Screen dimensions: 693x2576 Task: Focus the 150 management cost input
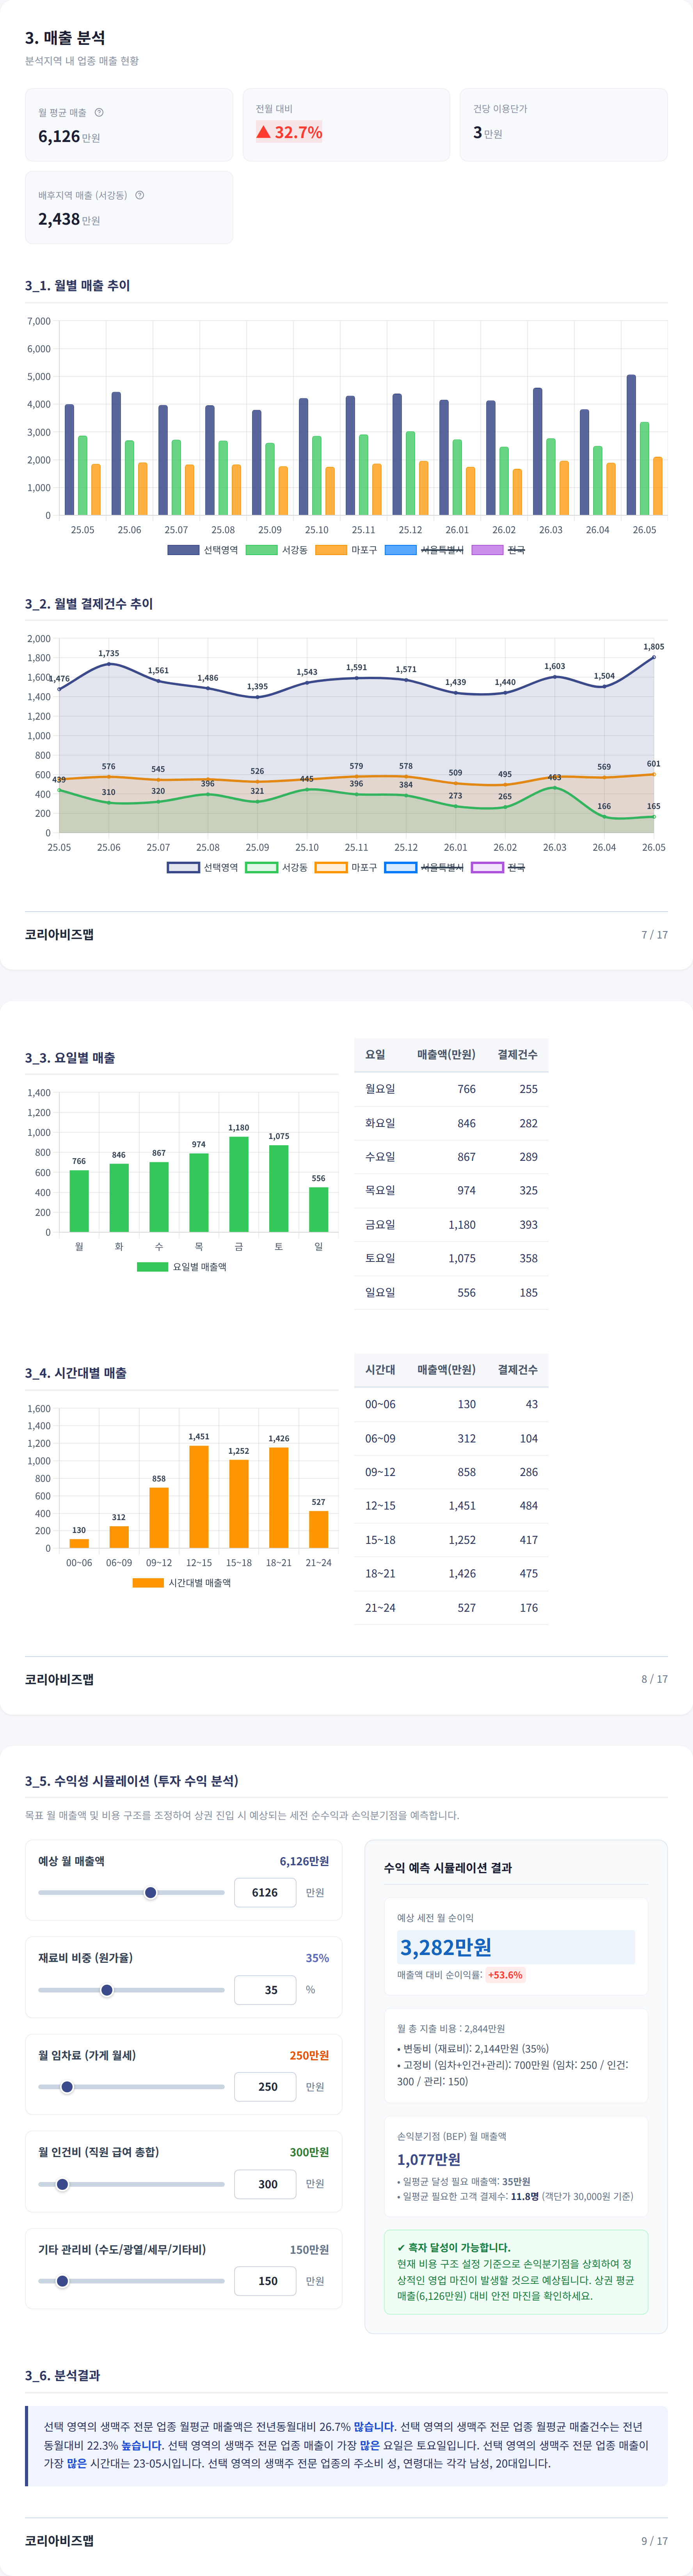pyautogui.click(x=265, y=2281)
